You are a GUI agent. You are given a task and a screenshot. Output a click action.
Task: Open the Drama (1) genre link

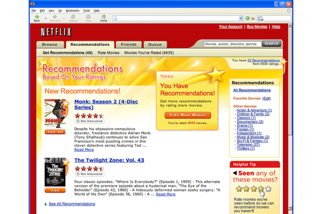(245, 125)
